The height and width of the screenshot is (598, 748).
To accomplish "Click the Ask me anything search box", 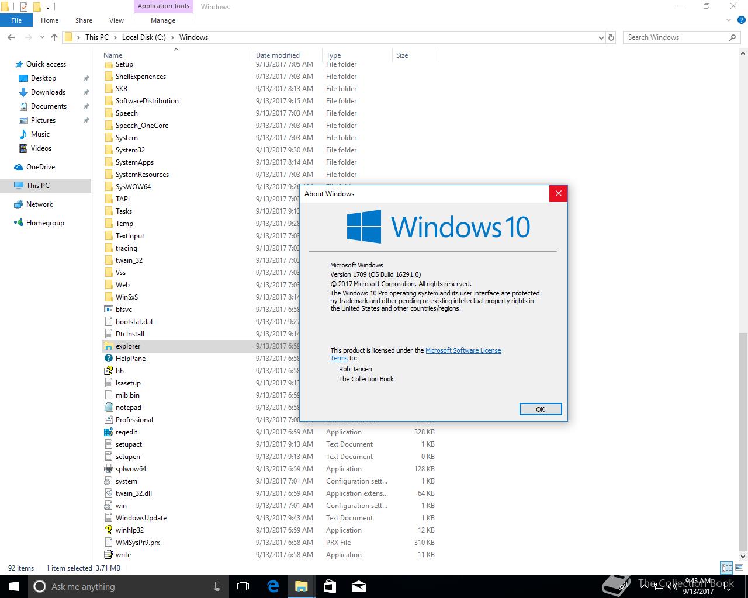I will (x=128, y=586).
